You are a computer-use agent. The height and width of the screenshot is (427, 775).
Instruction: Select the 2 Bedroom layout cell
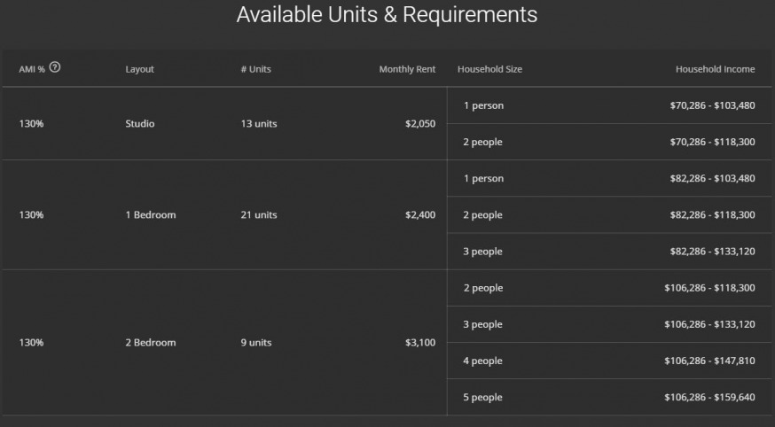(x=150, y=343)
